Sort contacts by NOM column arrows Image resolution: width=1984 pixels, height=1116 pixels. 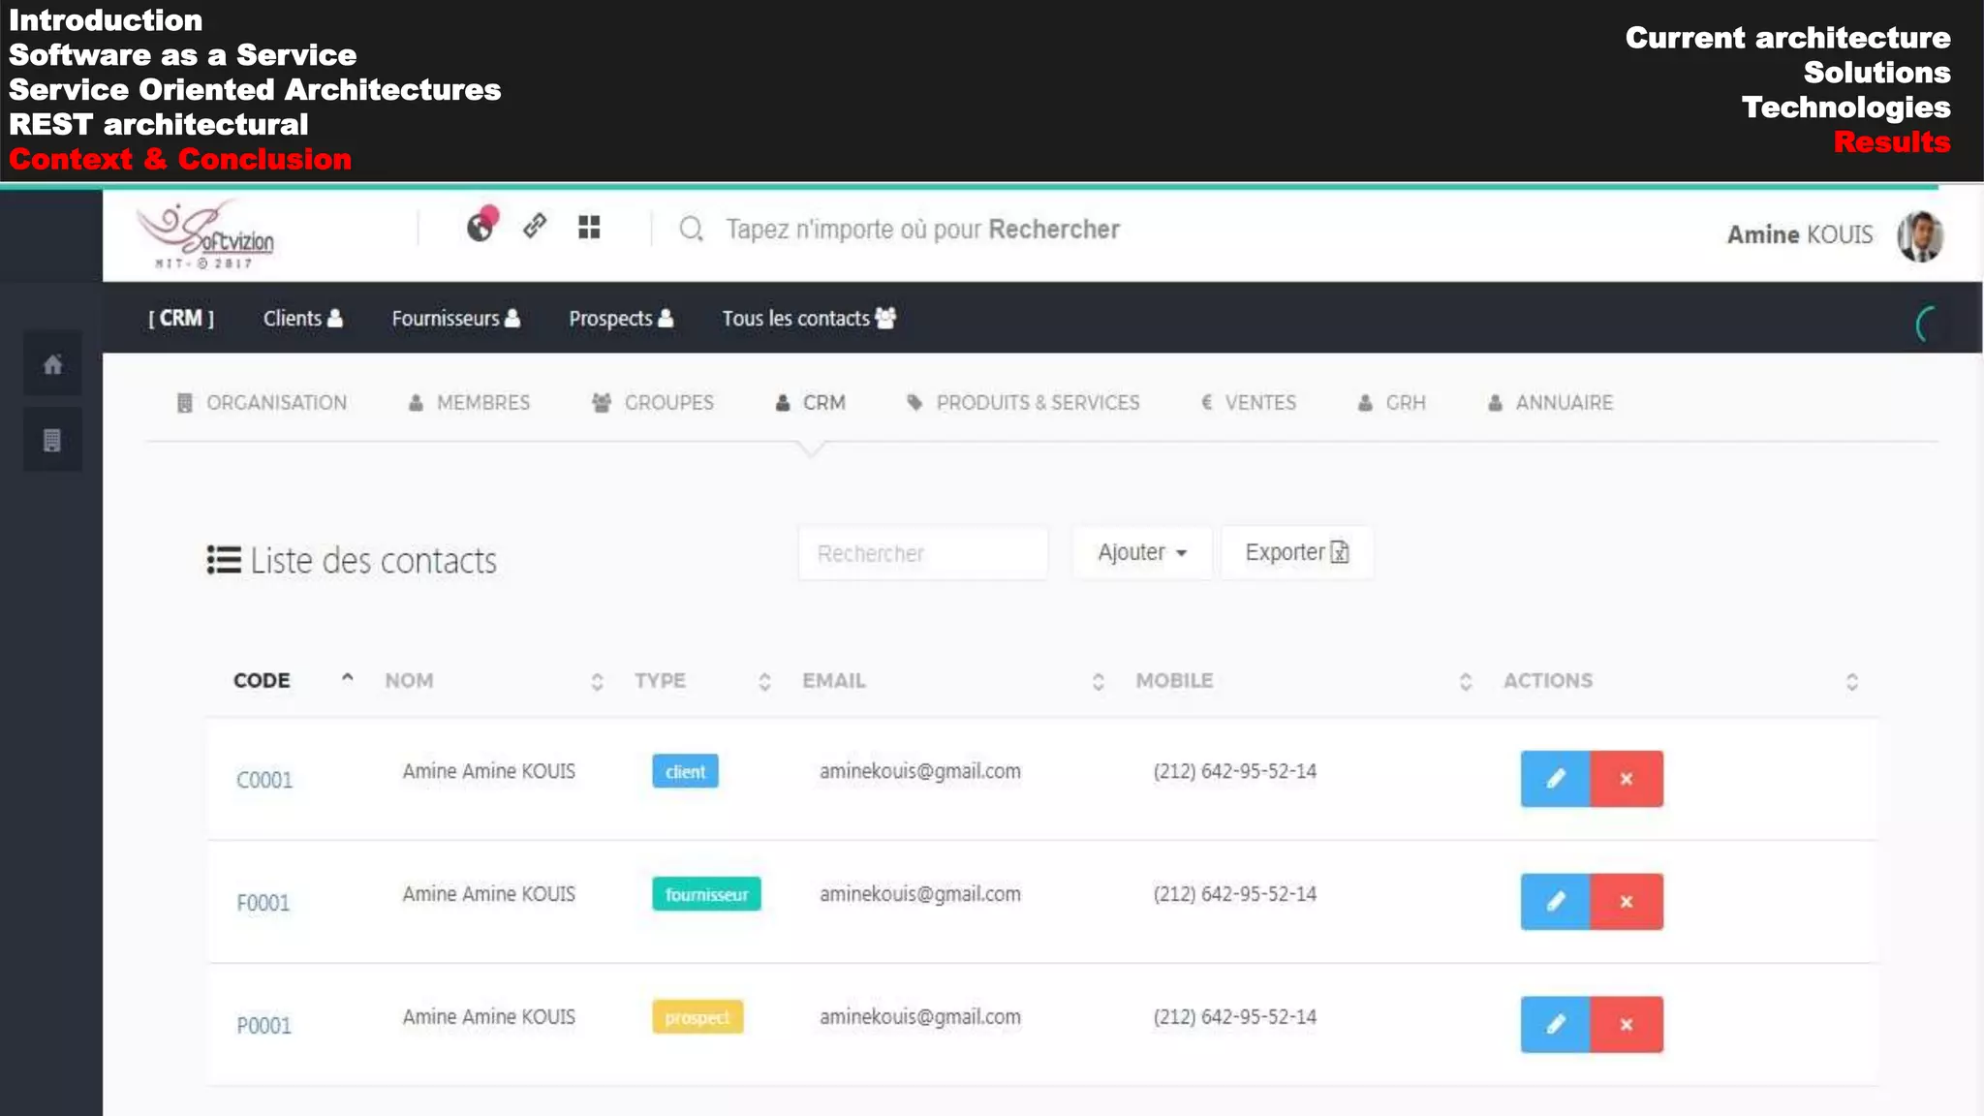(597, 682)
